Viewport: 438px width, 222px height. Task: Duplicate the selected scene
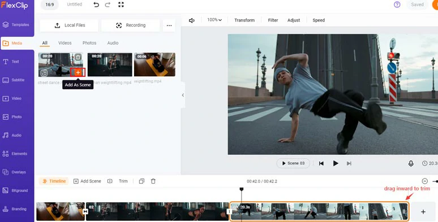pos(141,181)
